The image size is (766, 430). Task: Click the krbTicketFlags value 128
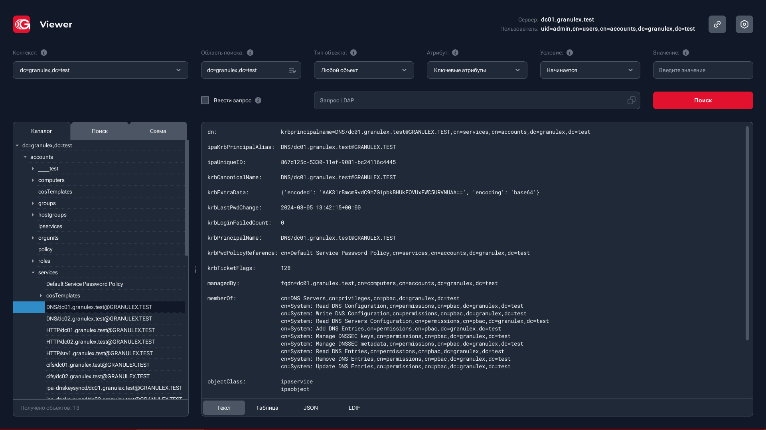[286, 268]
